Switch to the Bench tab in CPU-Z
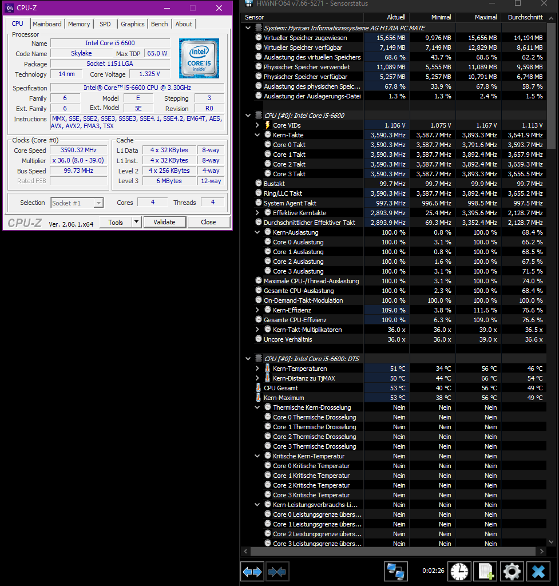559x586 pixels. click(160, 24)
